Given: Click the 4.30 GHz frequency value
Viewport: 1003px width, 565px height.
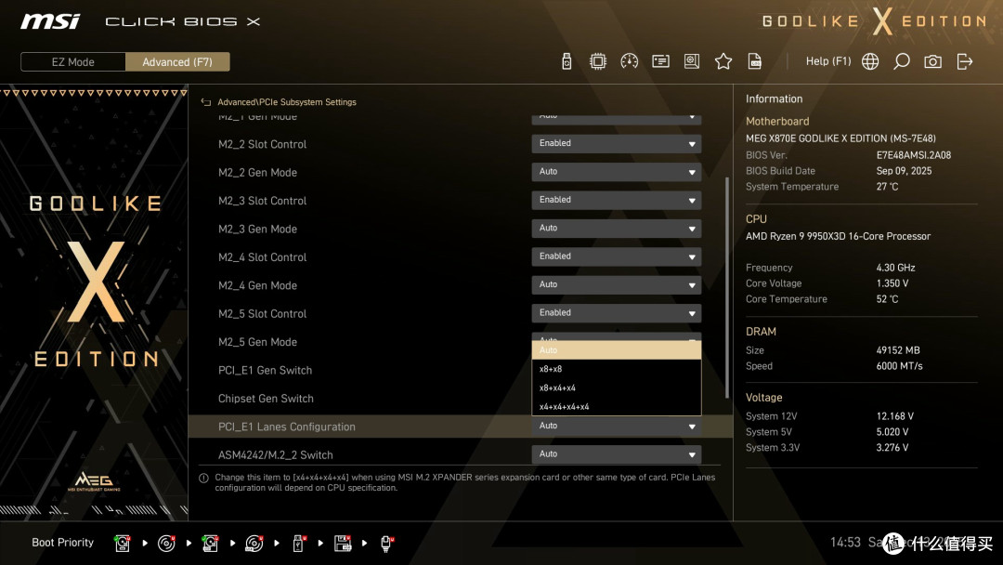Looking at the screenshot, I should pyautogui.click(x=895, y=268).
